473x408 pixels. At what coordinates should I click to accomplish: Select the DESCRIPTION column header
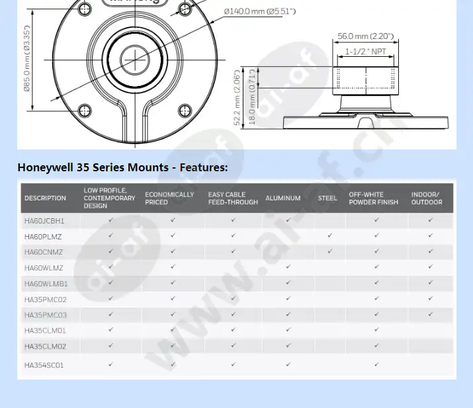pyautogui.click(x=45, y=198)
